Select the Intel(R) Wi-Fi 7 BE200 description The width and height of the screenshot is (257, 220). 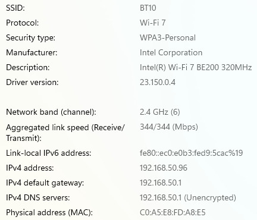click(x=196, y=67)
